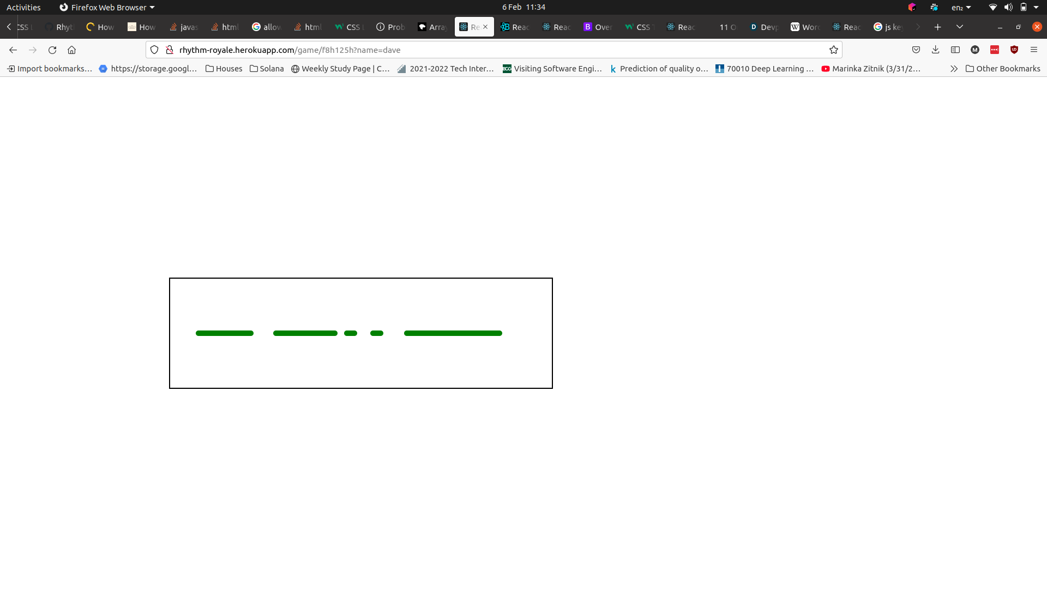Show the sidebars icon in toolbar
This screenshot has height=589, width=1047.
[x=955, y=50]
